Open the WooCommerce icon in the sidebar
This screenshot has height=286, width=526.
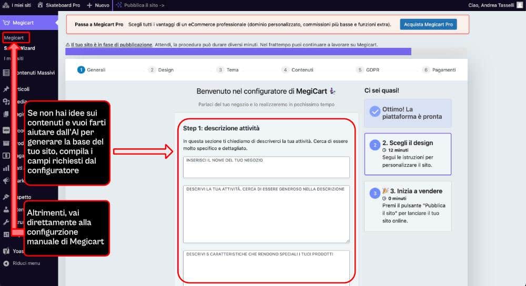click(x=6, y=130)
